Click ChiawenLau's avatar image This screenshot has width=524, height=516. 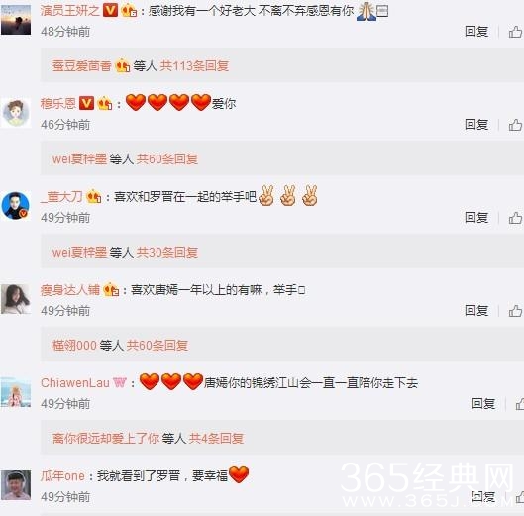click(16, 392)
